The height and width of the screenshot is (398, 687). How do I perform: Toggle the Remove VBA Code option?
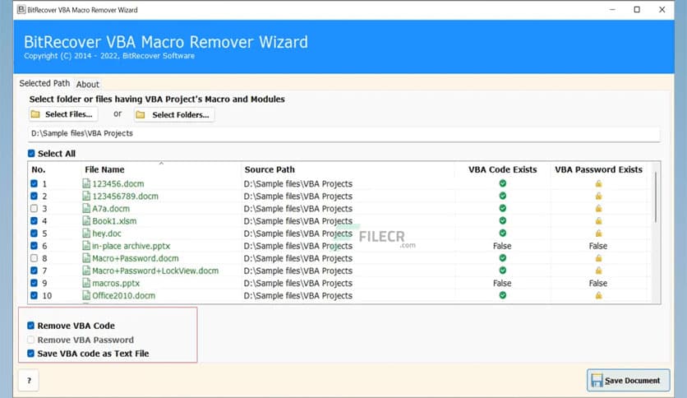(30, 326)
